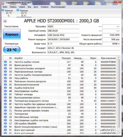Open the Правка menu
Image resolution: width=123 pixels, height=137 pixels.
[x=13, y=7]
